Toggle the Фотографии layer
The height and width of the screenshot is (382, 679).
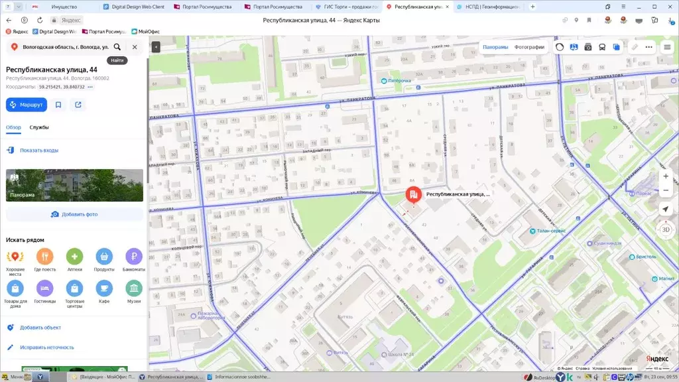[529, 47]
